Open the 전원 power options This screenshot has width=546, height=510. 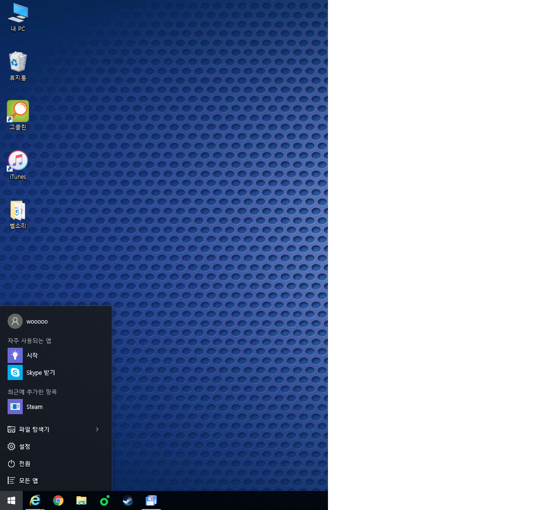tap(25, 464)
